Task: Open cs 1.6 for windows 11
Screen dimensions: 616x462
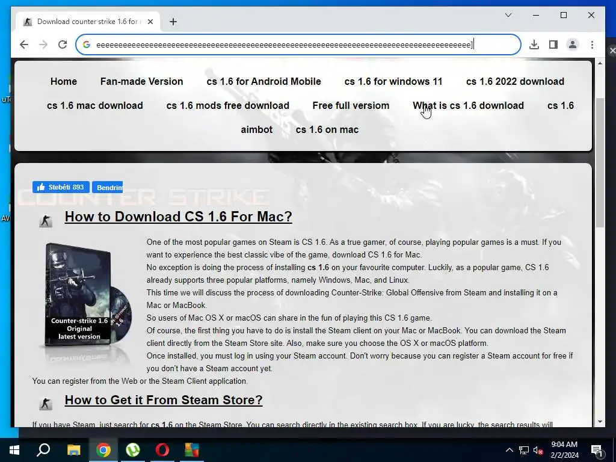Action: (393, 81)
